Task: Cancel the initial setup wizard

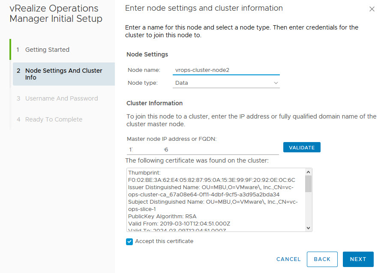Action: 288,259
